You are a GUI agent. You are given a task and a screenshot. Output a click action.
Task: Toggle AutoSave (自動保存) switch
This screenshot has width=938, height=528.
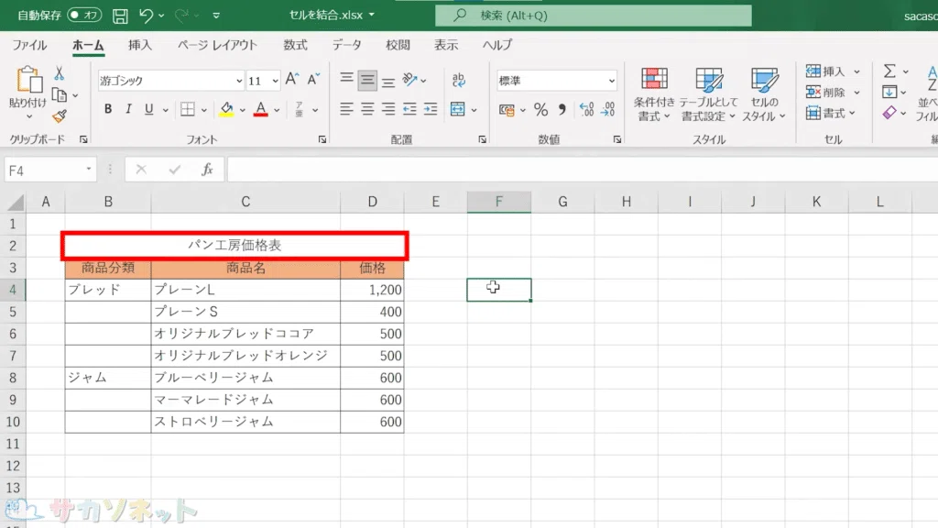83,15
